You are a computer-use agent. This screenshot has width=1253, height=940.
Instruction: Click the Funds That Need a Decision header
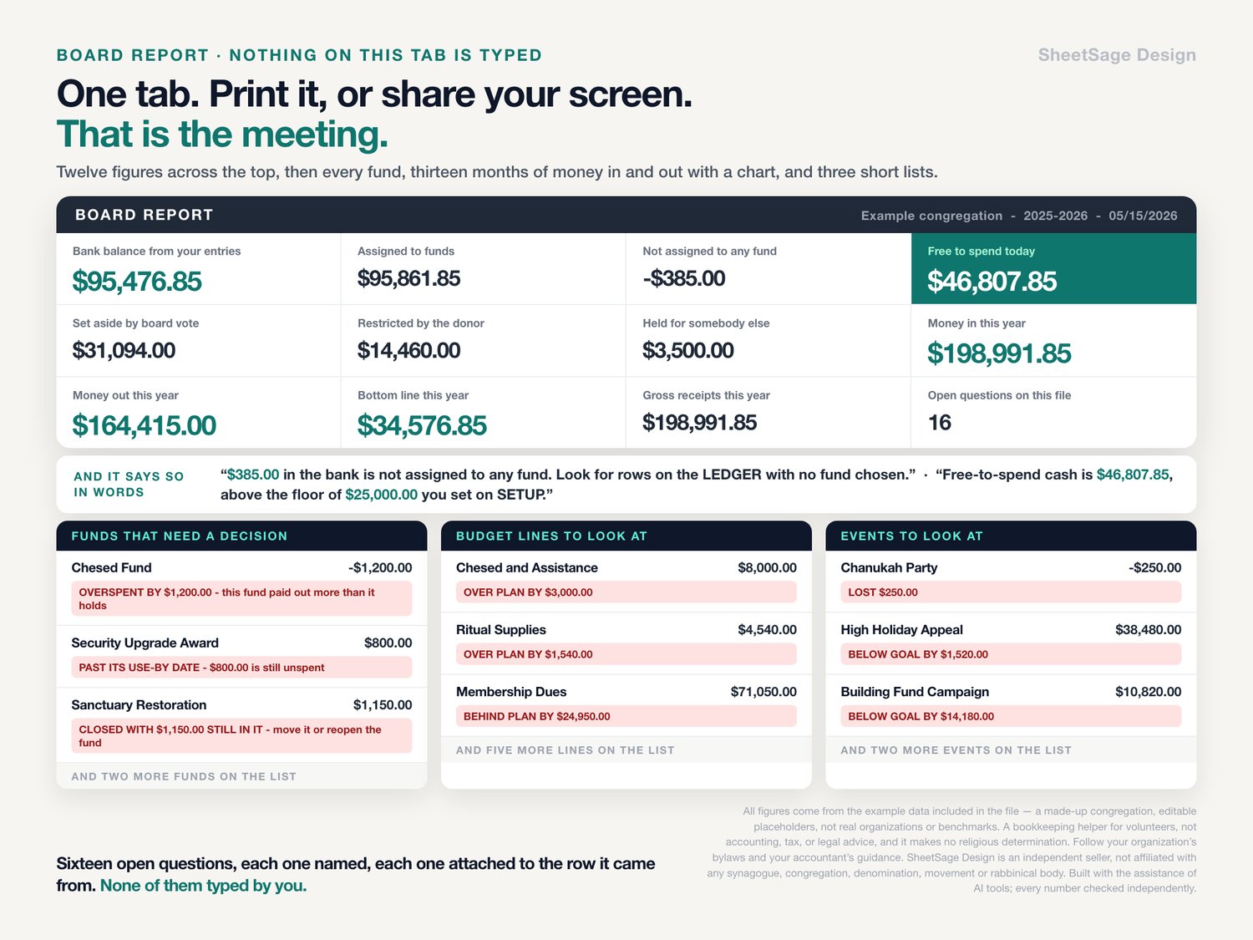(241, 536)
